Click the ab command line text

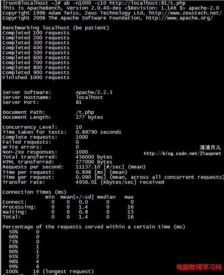(x=125, y=3)
